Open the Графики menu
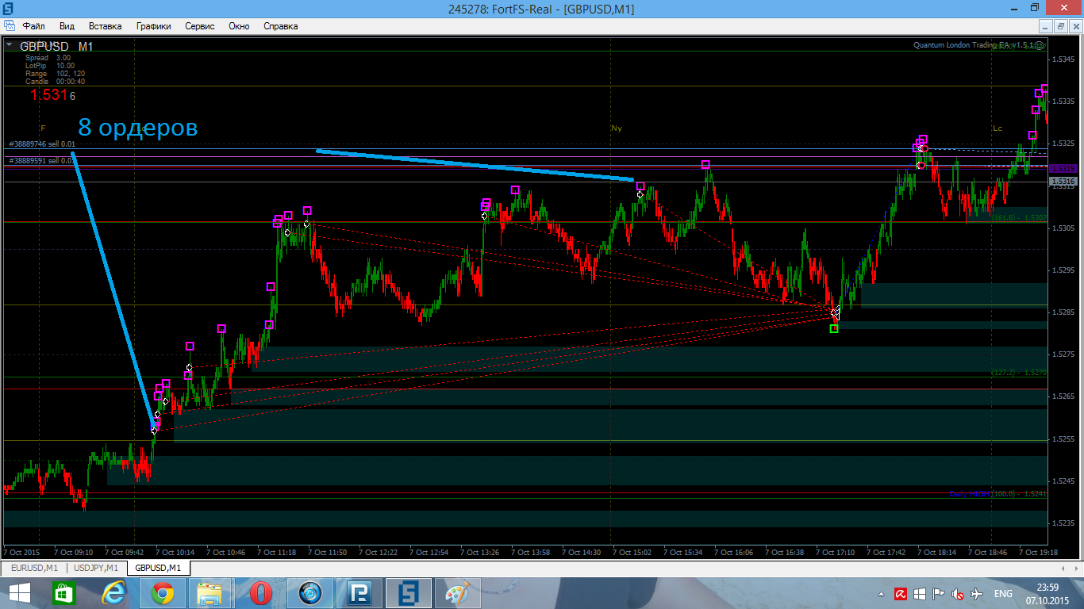Viewport: 1084px width, 609px height. (x=153, y=26)
